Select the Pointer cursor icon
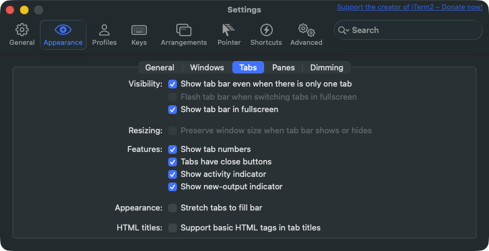The width and height of the screenshot is (489, 251). point(229,30)
